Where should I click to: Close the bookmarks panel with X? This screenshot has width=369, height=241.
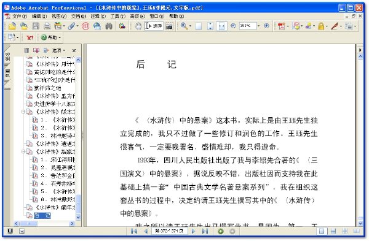click(x=74, y=50)
